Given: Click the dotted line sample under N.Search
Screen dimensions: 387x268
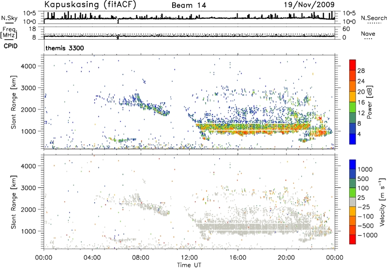Looking at the screenshot, I should [374, 23].
